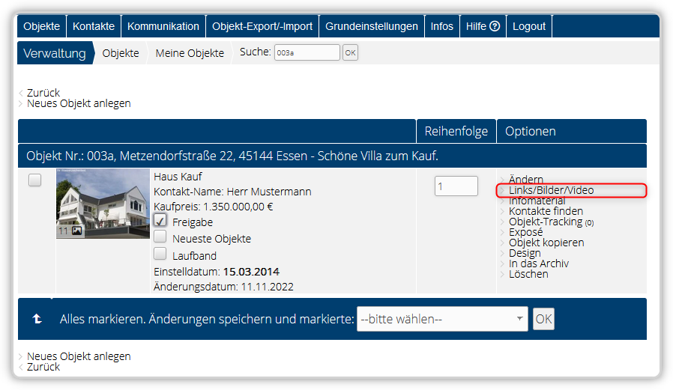
Task: Open the --bitte wählen-- dropdown
Action: (442, 319)
